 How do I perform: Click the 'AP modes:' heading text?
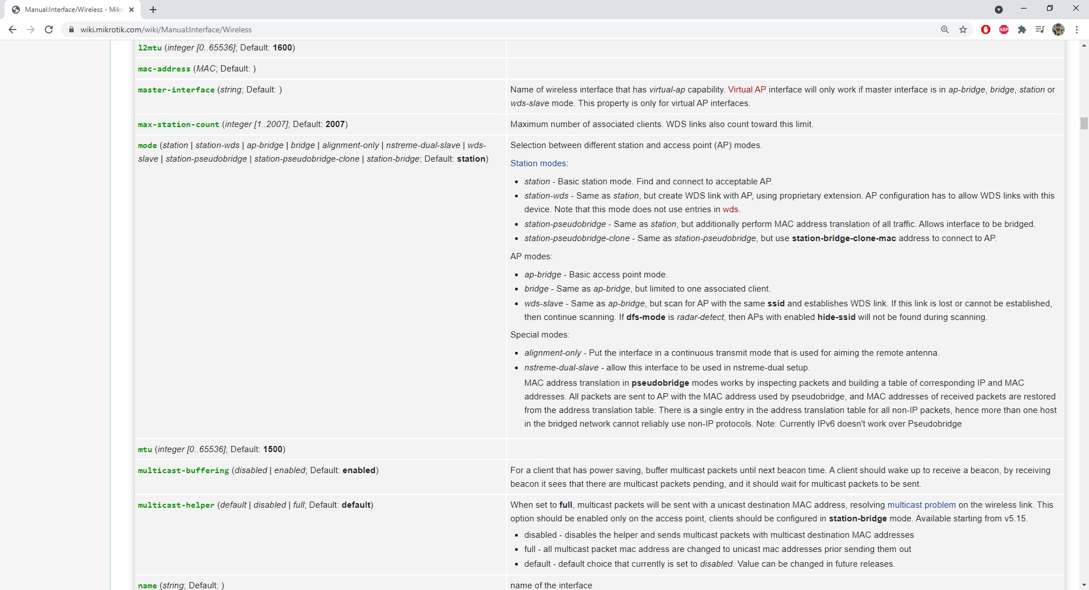click(531, 256)
